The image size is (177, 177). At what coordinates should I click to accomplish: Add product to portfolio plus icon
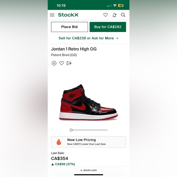[x=54, y=63]
